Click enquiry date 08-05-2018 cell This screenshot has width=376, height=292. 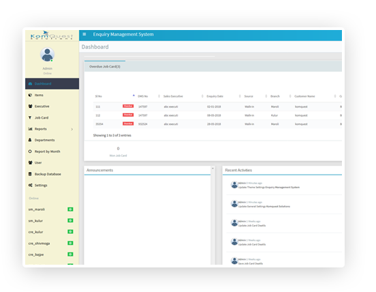tap(214, 115)
